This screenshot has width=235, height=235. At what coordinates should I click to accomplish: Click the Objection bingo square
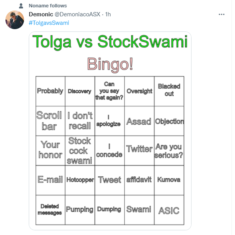(169, 121)
